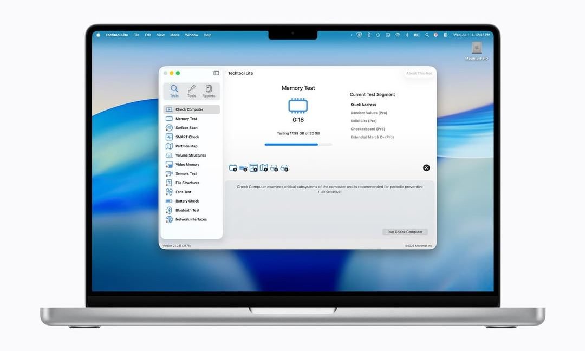Click the Memory Test heading
Viewport: 585px width, 351px height.
pos(298,88)
